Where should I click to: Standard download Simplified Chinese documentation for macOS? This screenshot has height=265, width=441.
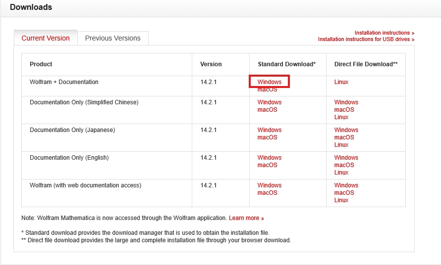267,110
